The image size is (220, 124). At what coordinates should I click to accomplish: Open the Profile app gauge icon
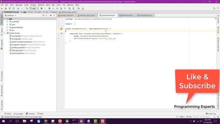point(57,8)
